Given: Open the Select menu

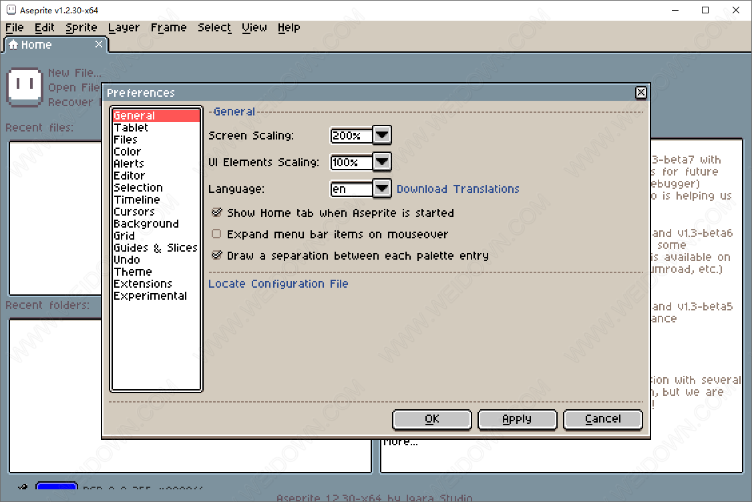Looking at the screenshot, I should pos(214,28).
